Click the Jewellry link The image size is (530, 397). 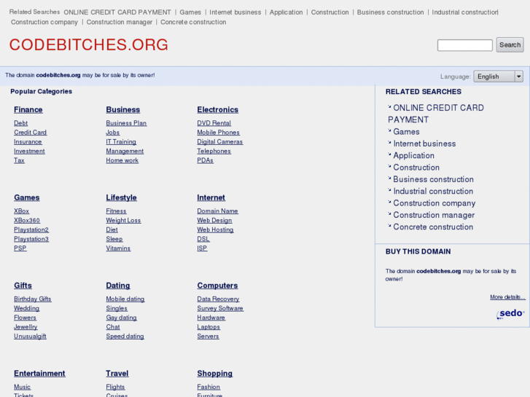point(26,327)
